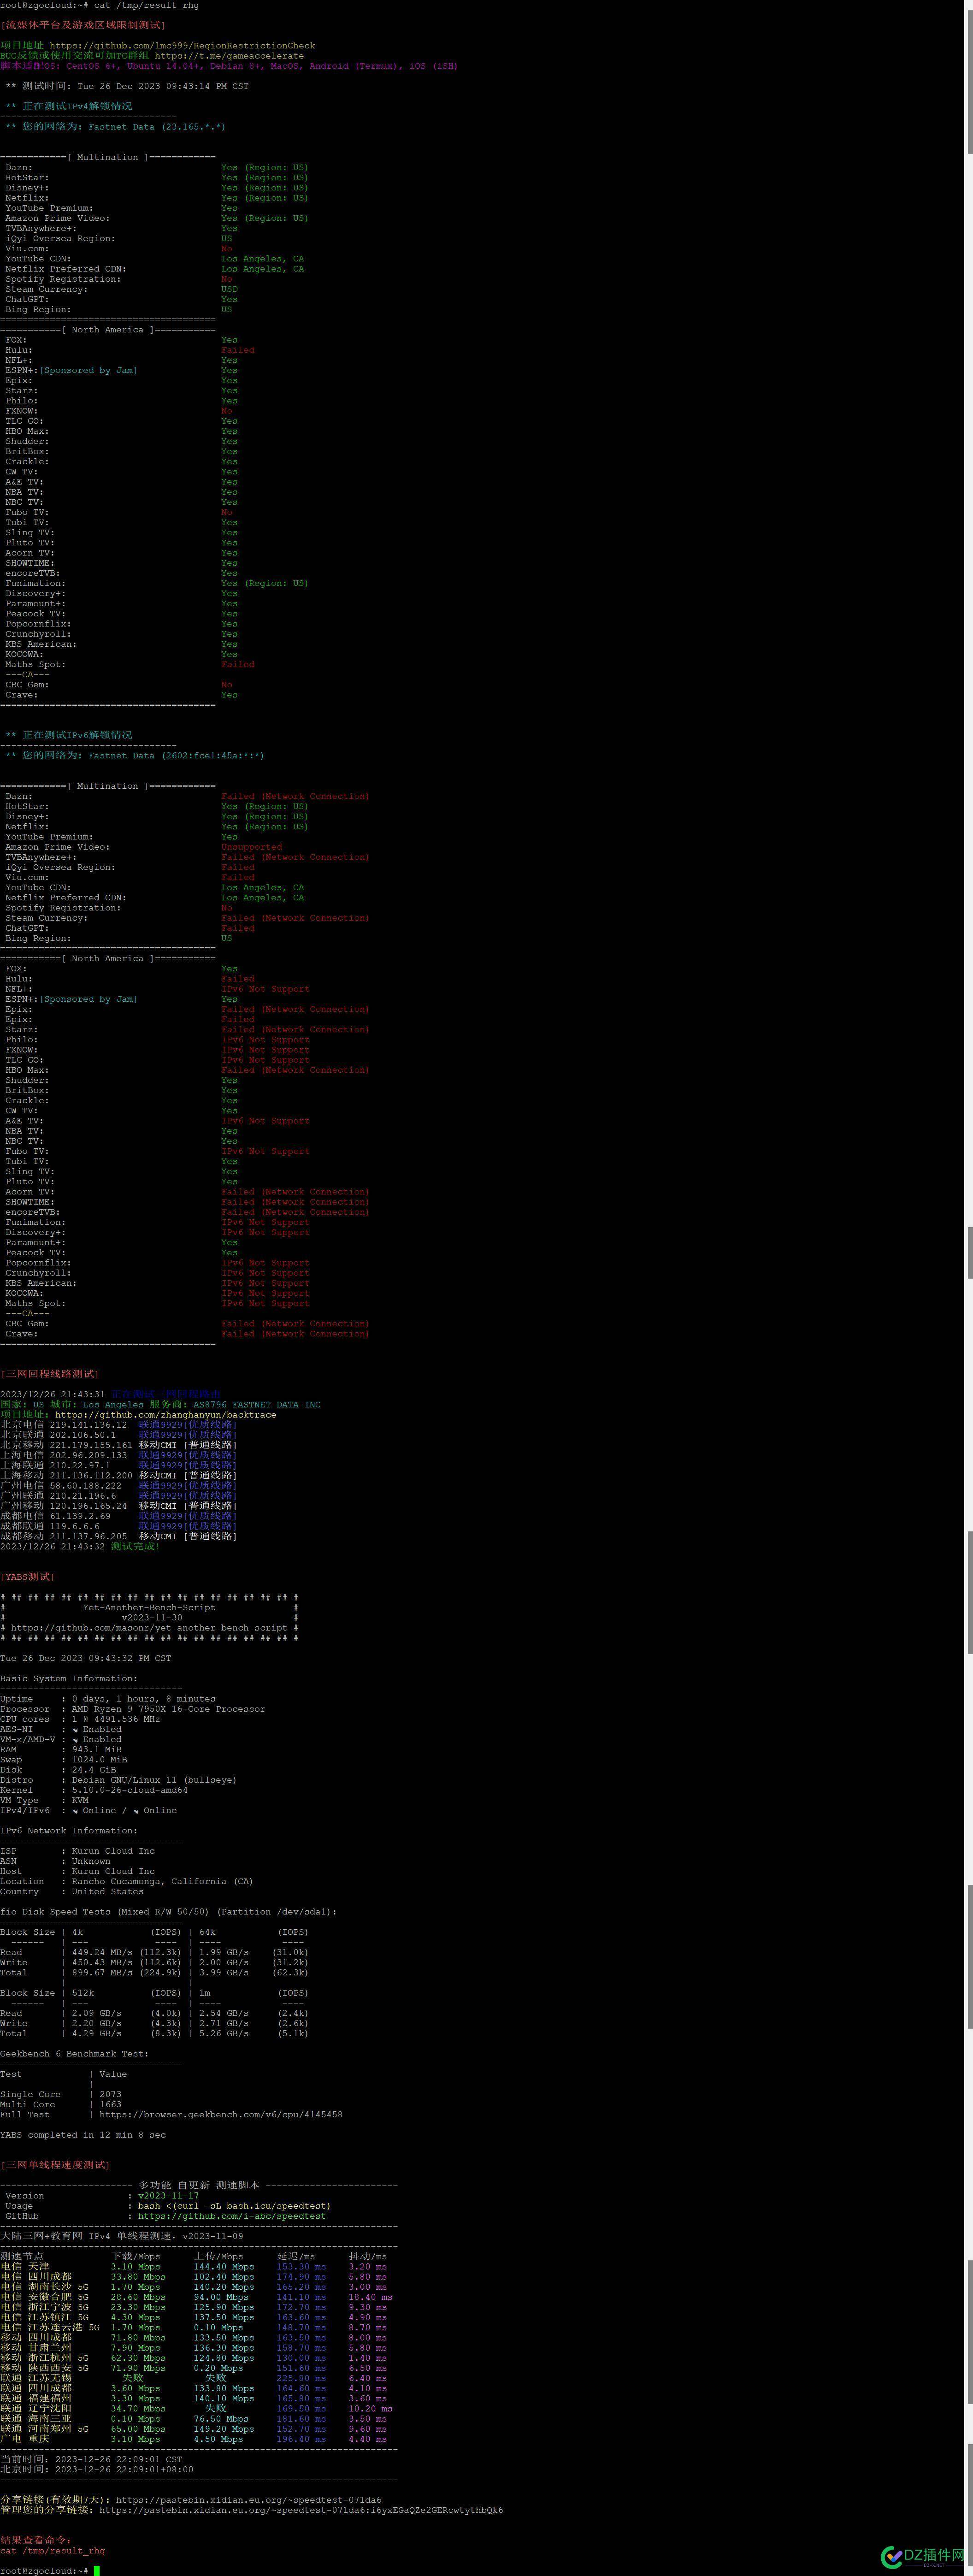Select the '北京时间: 2023-12-26 22:09:01+08:00' line
This screenshot has height=2576, width=973.
(x=97, y=2469)
